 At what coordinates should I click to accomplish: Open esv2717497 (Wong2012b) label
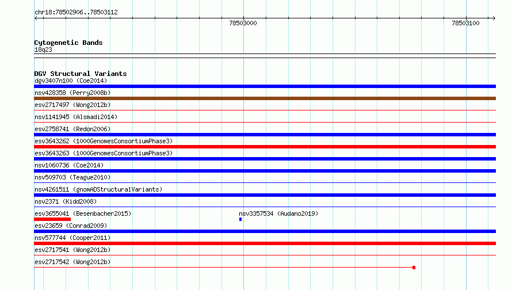click(x=72, y=105)
